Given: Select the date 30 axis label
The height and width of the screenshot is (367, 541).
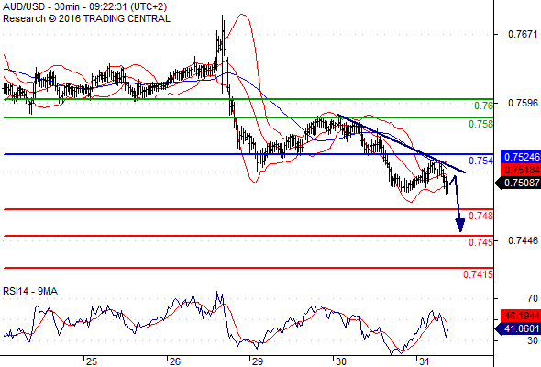Looking at the screenshot, I should point(341,361).
